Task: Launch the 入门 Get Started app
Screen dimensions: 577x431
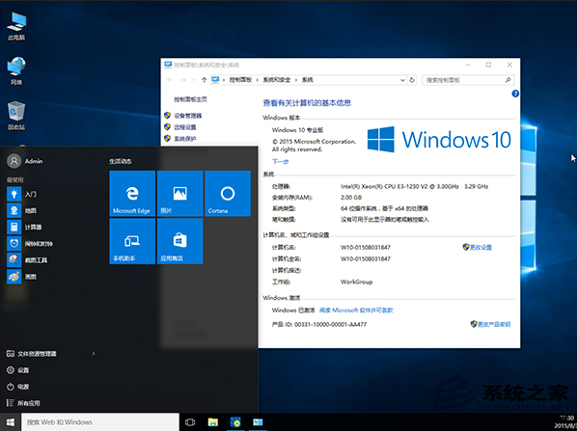Action: point(22,194)
